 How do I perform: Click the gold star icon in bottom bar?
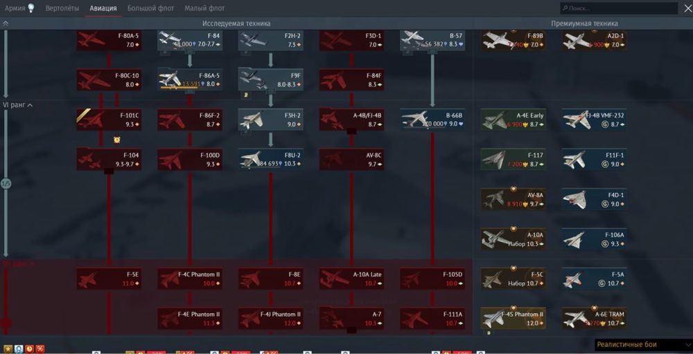pyautogui.click(x=6, y=348)
